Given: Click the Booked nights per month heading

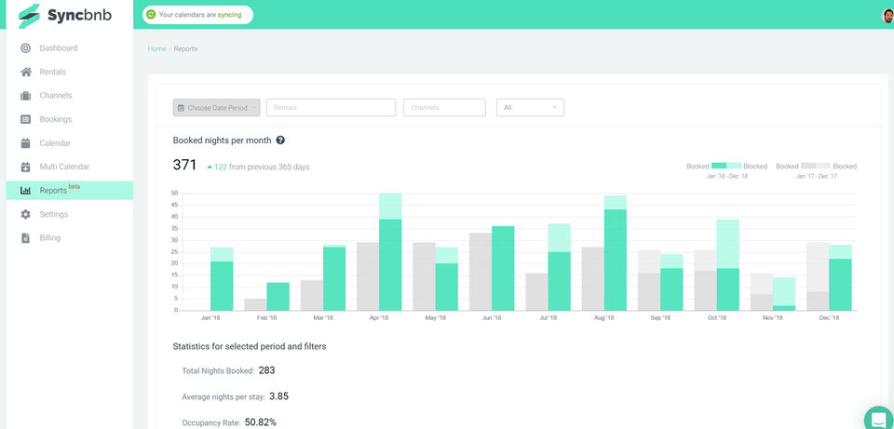Looking at the screenshot, I should pyautogui.click(x=222, y=141).
